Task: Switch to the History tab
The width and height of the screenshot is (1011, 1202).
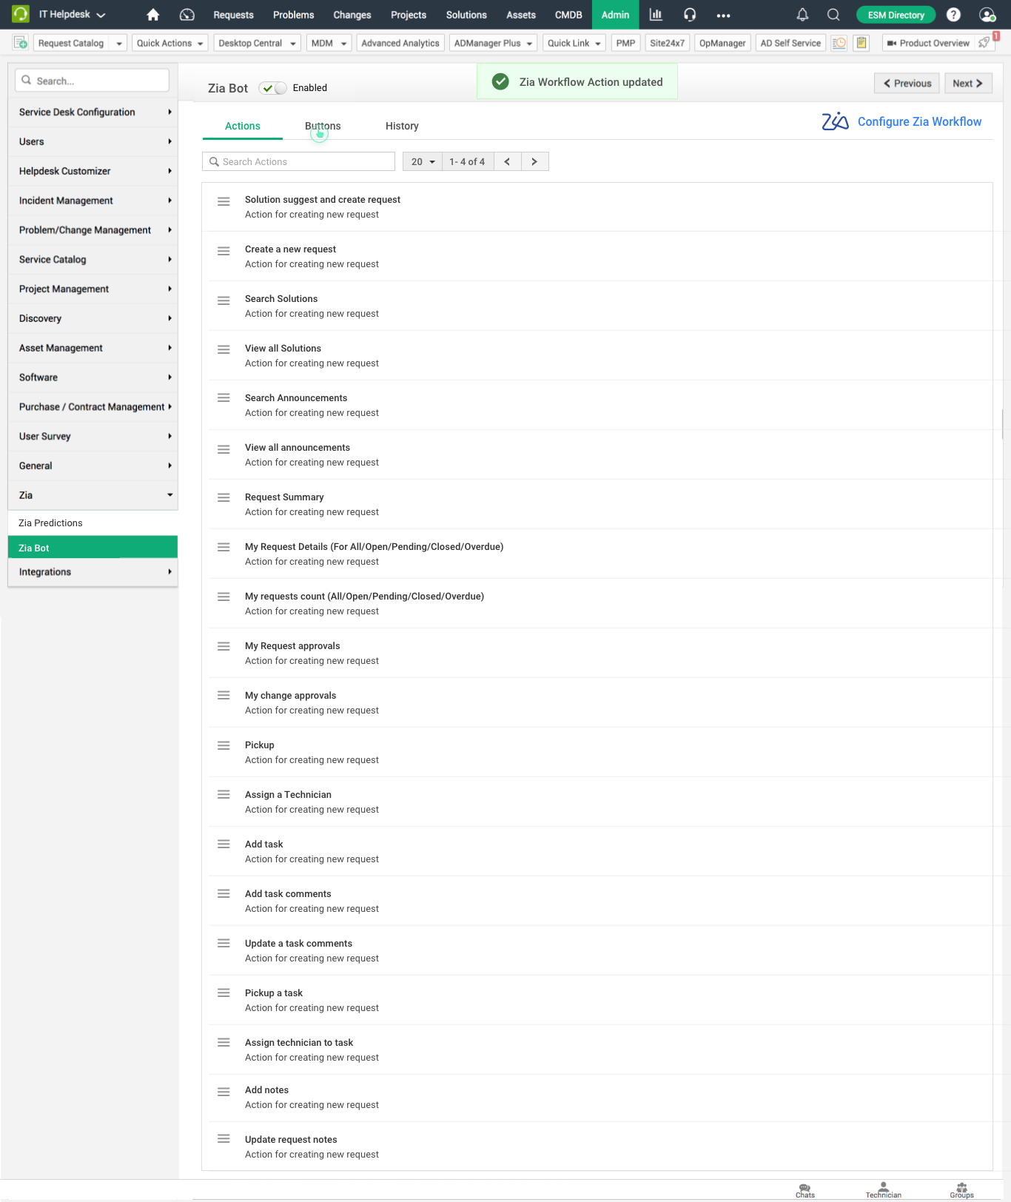Action: click(x=402, y=126)
